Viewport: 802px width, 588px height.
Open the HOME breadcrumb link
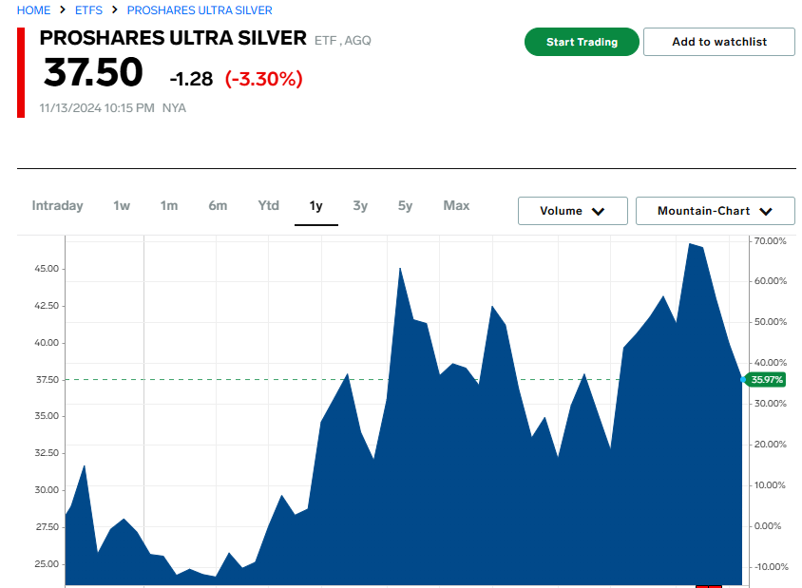34,10
